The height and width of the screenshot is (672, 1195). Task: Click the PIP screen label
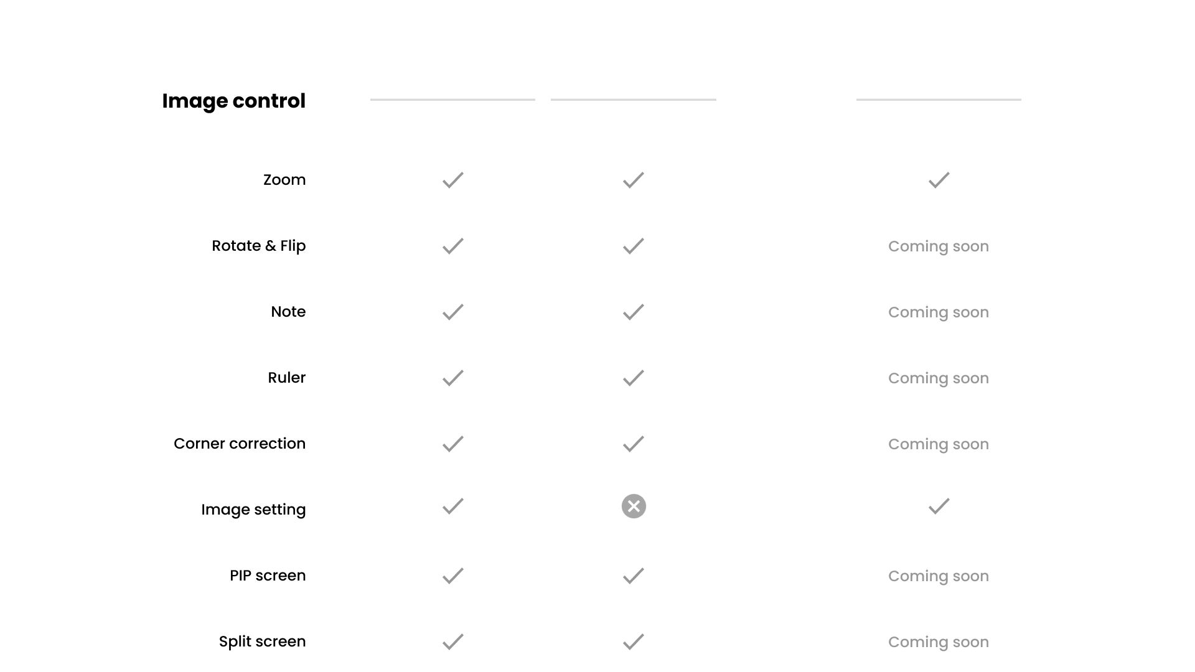pos(268,576)
